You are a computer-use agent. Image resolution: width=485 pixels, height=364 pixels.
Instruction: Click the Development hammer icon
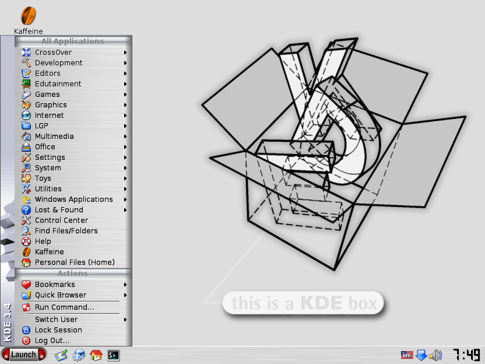pyautogui.click(x=26, y=63)
